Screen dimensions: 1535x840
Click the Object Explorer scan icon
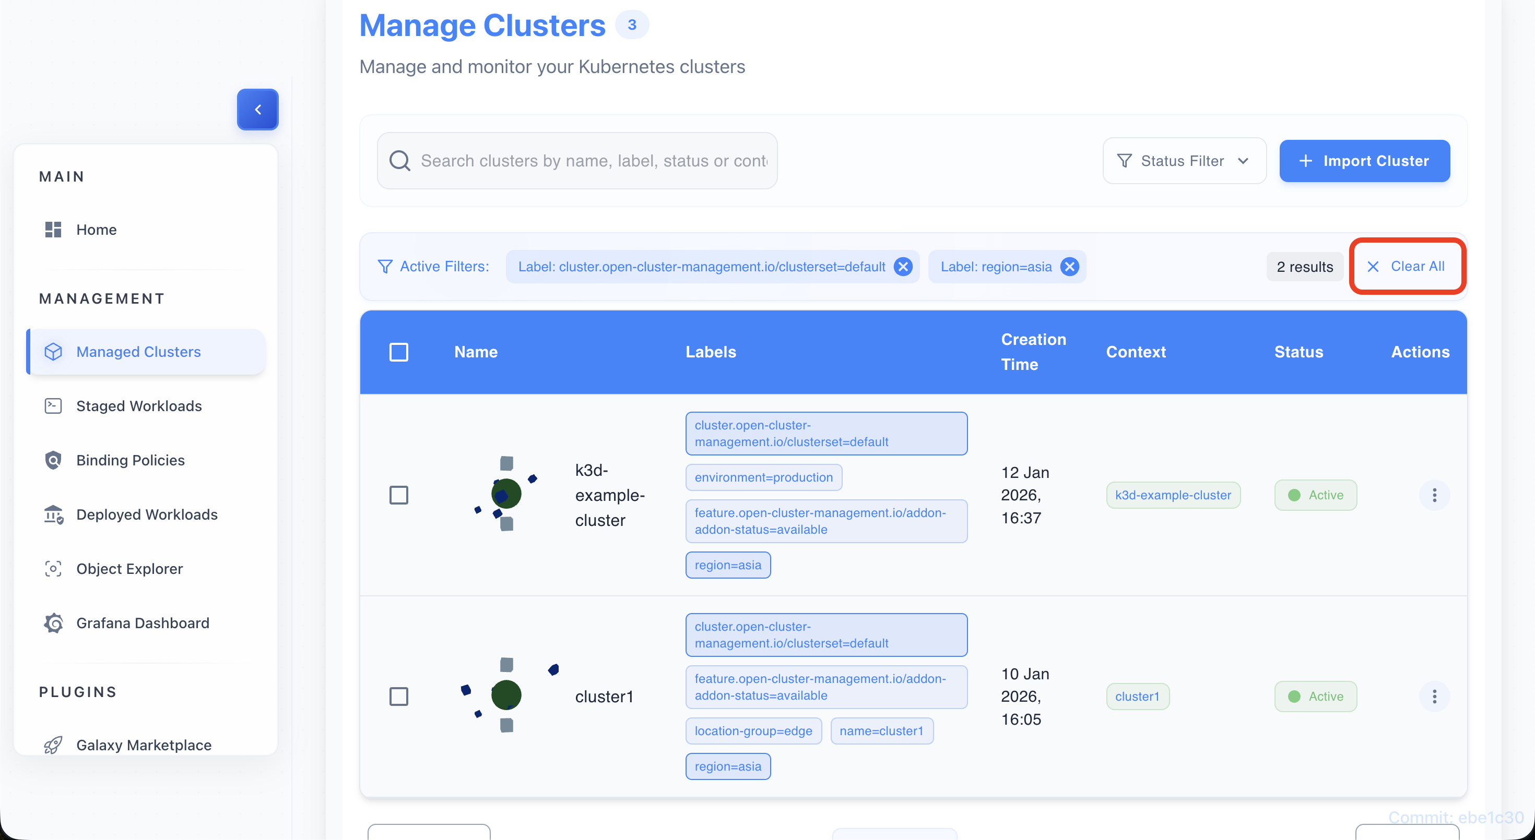pyautogui.click(x=53, y=569)
